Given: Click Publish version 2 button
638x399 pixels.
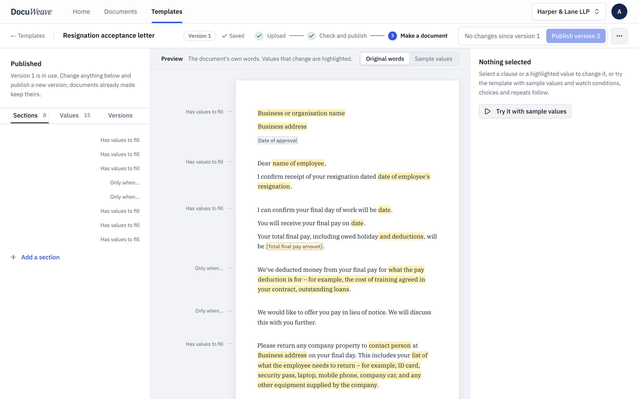Looking at the screenshot, I should [576, 36].
